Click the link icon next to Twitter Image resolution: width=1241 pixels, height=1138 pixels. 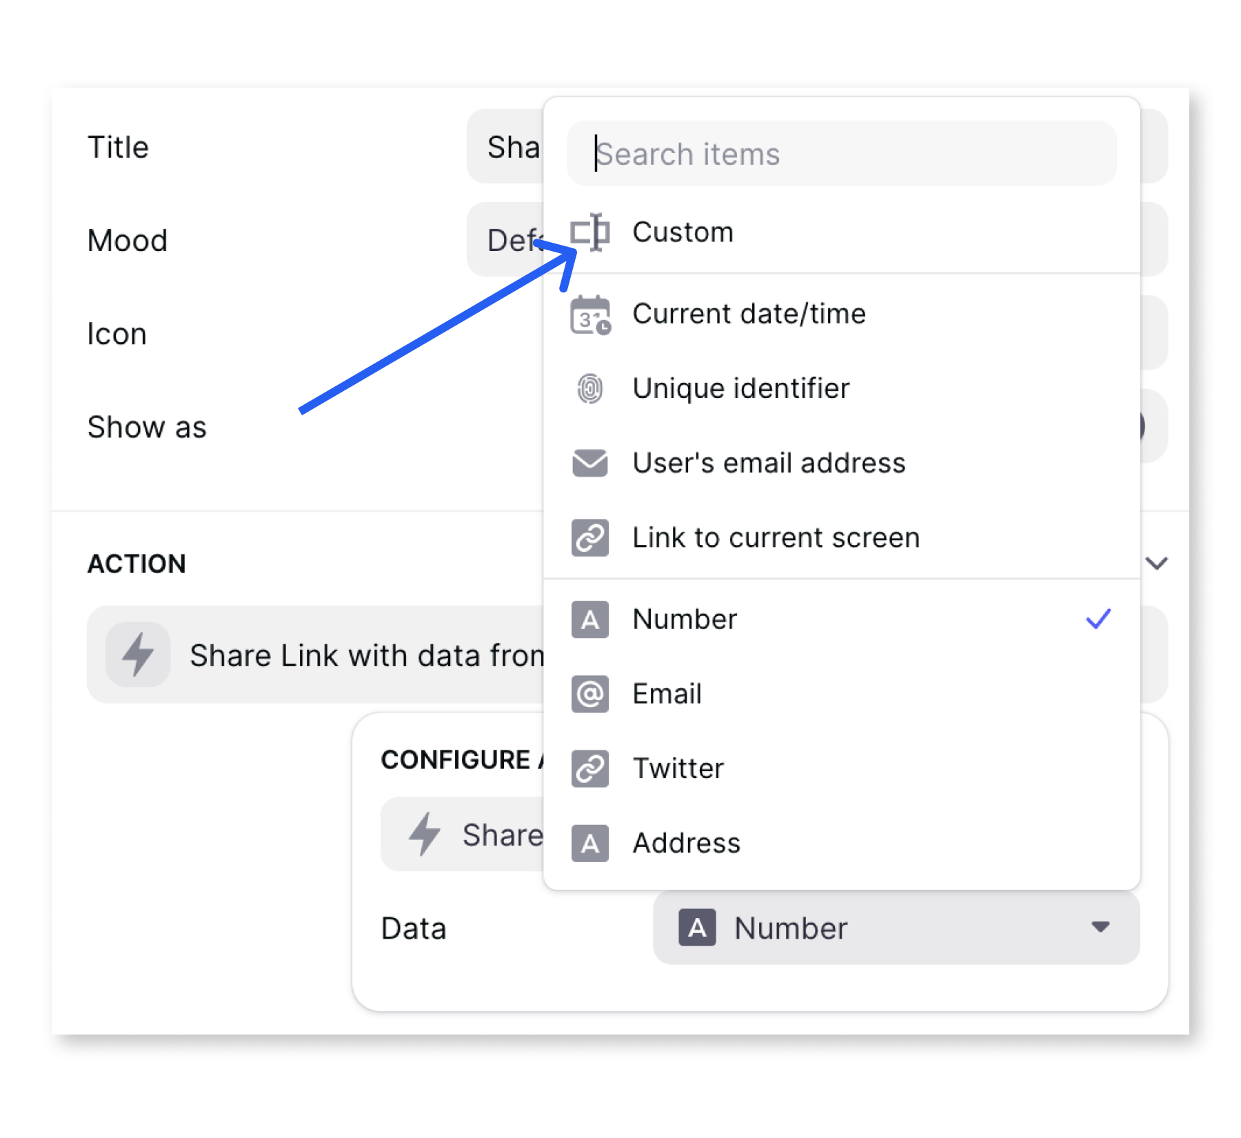pos(590,768)
